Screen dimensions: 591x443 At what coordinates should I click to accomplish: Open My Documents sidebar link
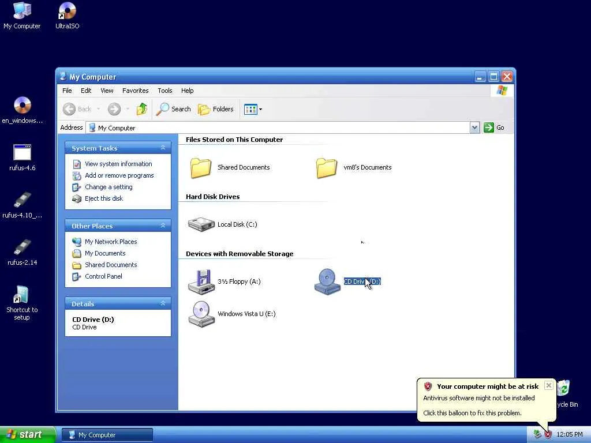[x=105, y=254]
